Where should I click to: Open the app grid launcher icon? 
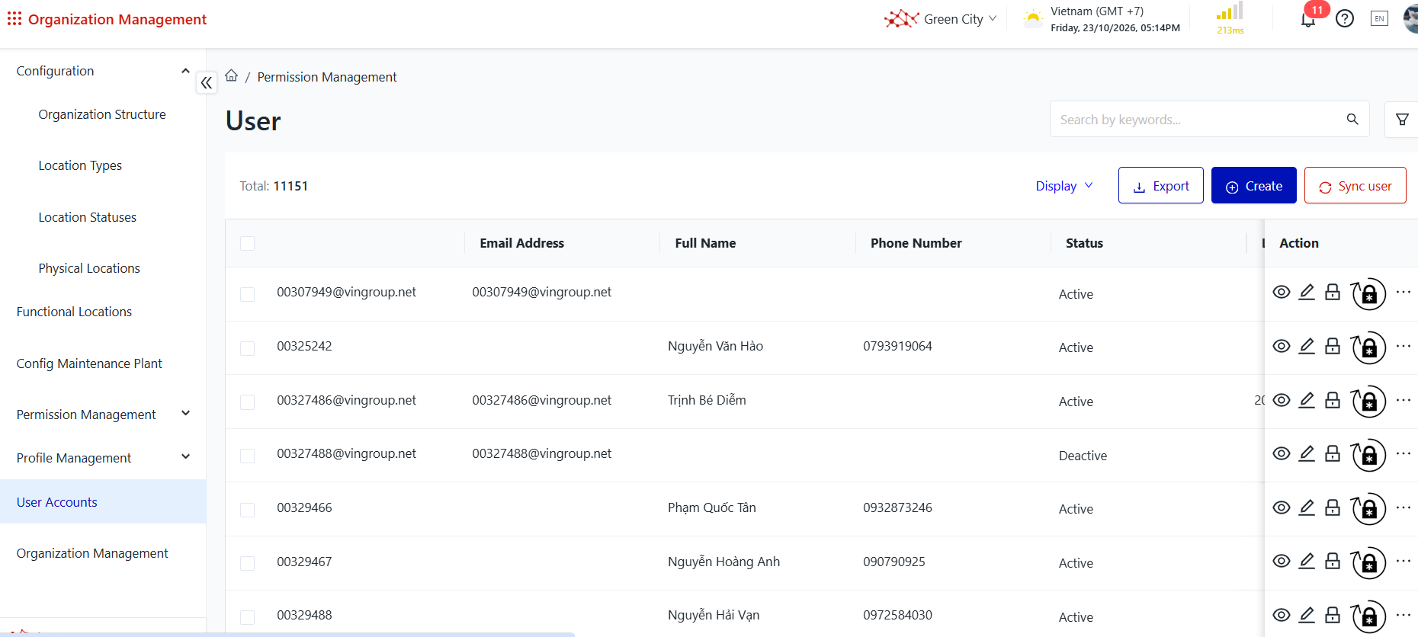[x=14, y=18]
